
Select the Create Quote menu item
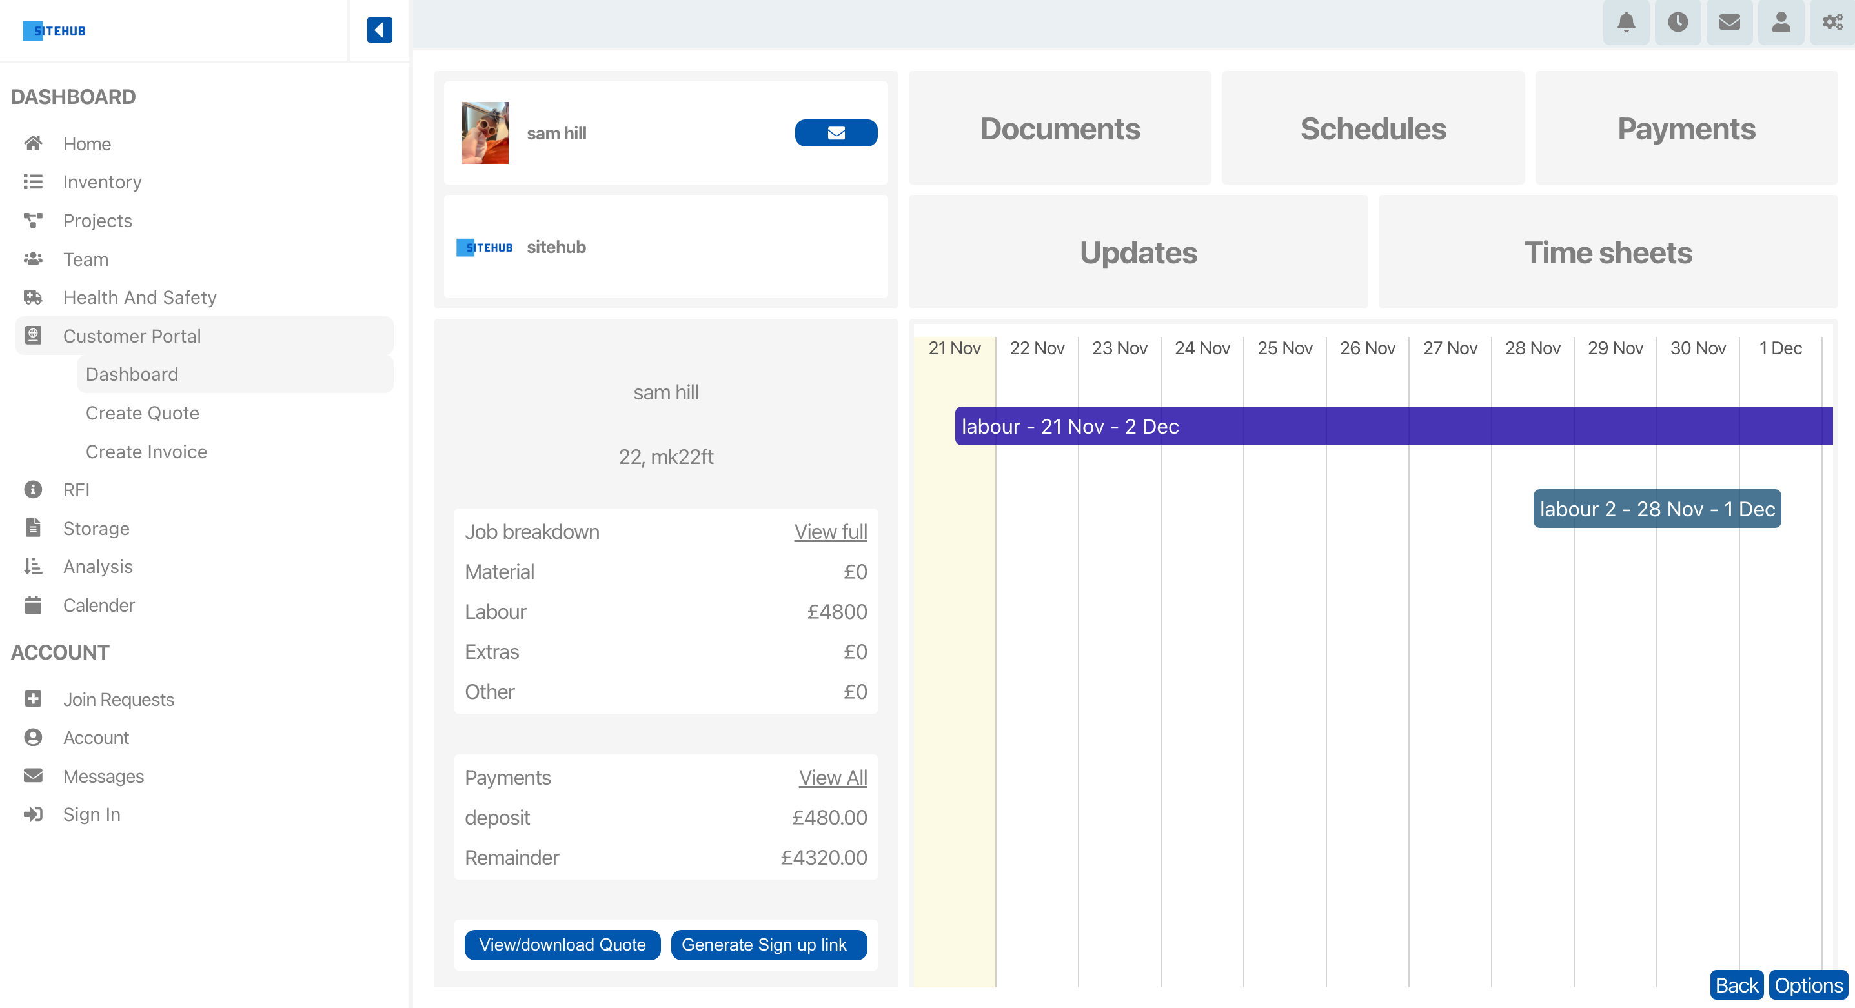(x=140, y=412)
